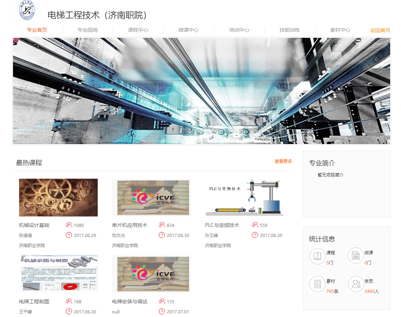Click the learner count icon beside 1080

tap(69, 225)
